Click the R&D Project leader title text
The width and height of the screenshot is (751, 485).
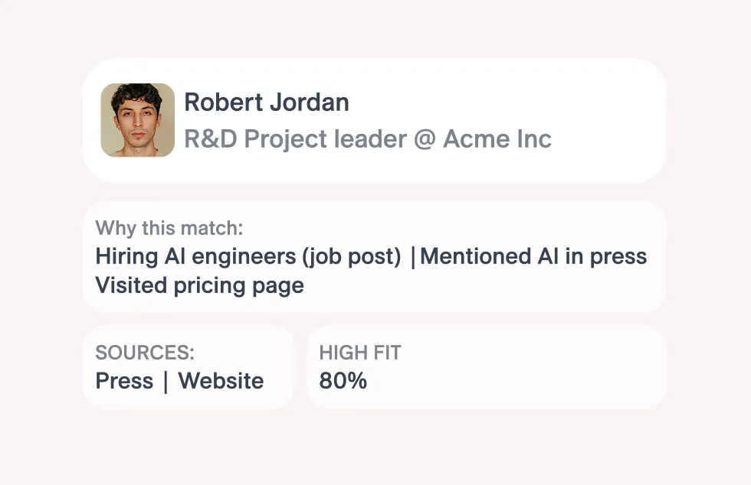(296, 139)
